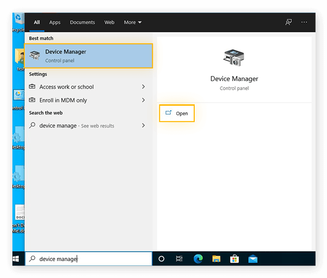Click the Access work or school briefcase icon

(x=32, y=86)
